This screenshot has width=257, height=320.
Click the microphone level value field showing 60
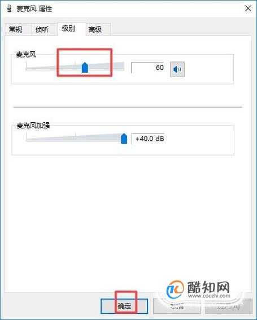tap(147, 68)
